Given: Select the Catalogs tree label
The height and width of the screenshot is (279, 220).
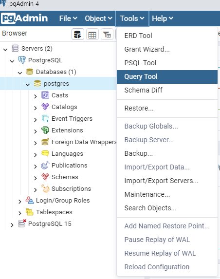Looking at the screenshot, I should [x=64, y=107].
